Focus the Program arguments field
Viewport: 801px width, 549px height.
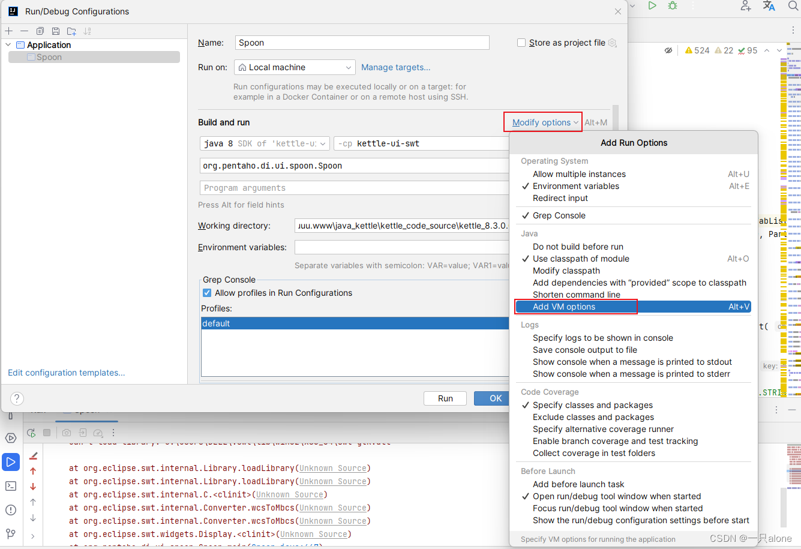355,188
